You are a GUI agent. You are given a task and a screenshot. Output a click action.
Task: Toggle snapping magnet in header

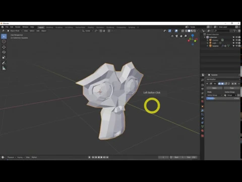101,31
